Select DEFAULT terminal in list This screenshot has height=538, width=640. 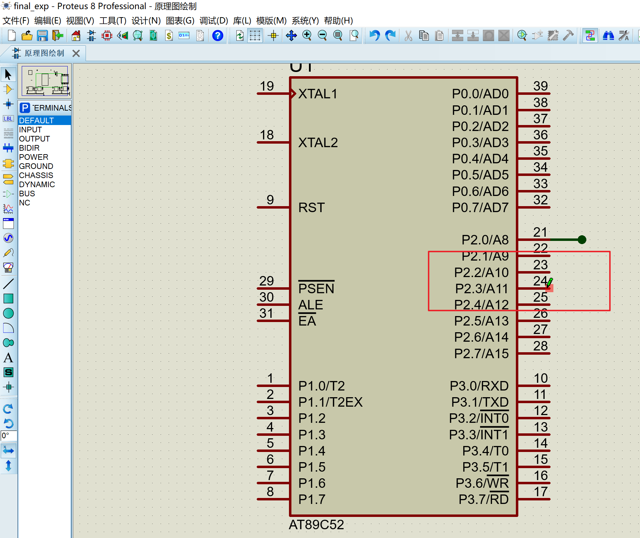pos(45,120)
